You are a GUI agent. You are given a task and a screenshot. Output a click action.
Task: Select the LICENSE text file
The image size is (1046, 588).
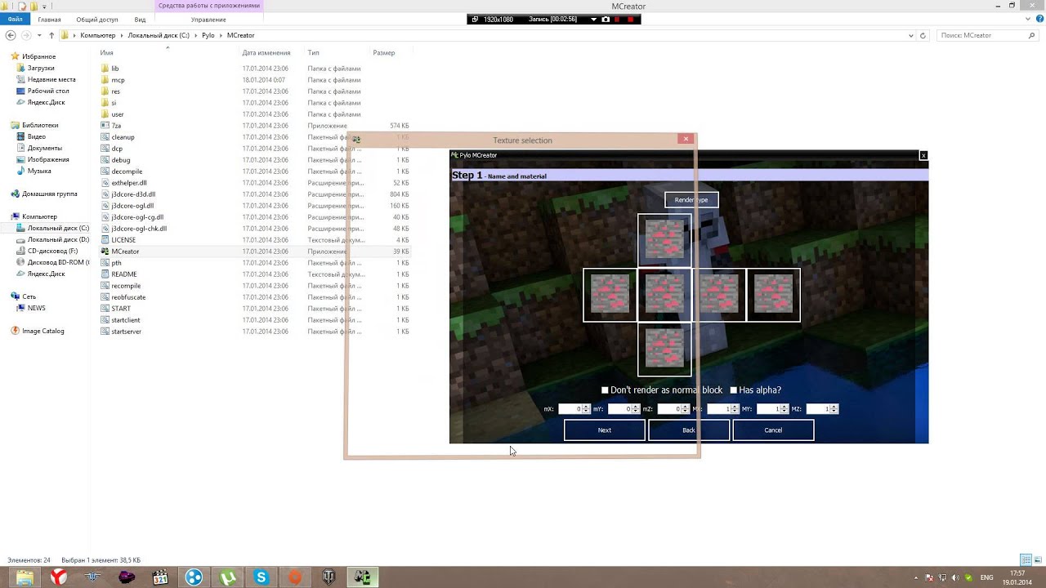click(x=123, y=240)
